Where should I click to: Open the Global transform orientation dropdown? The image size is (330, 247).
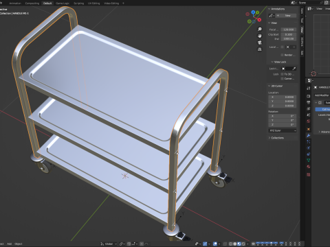[x=109, y=244]
